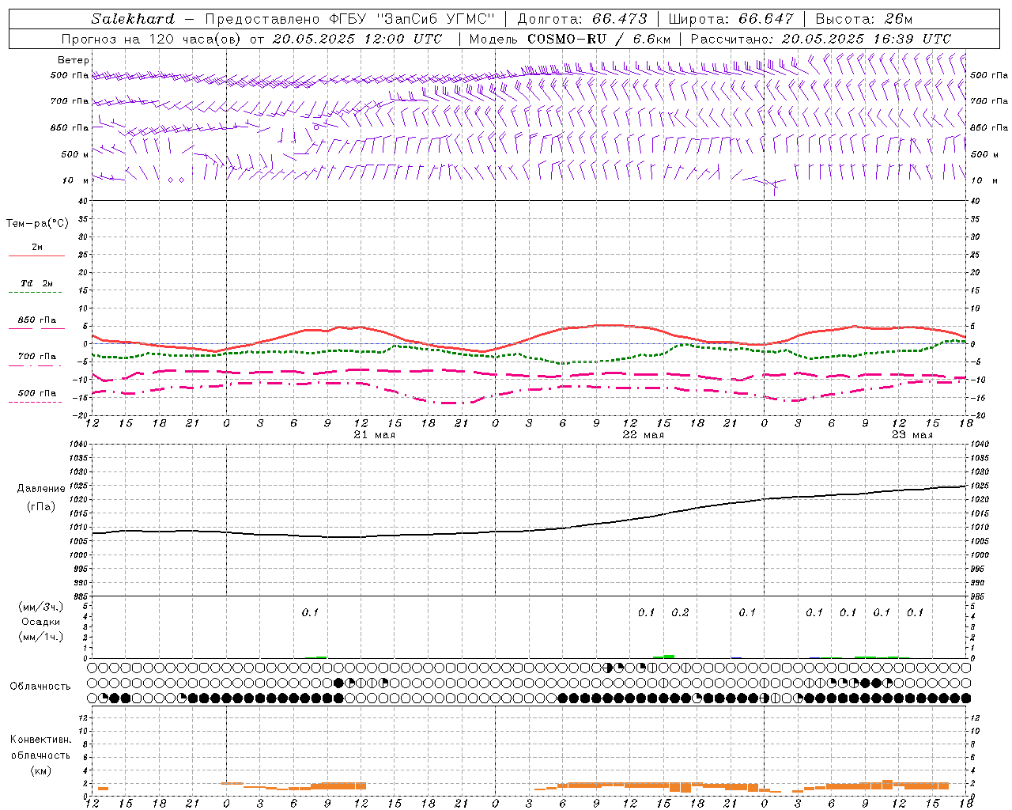This screenshot has height=810, width=1012.
Task: Click the (км) convective height unit label
Action: (40, 770)
